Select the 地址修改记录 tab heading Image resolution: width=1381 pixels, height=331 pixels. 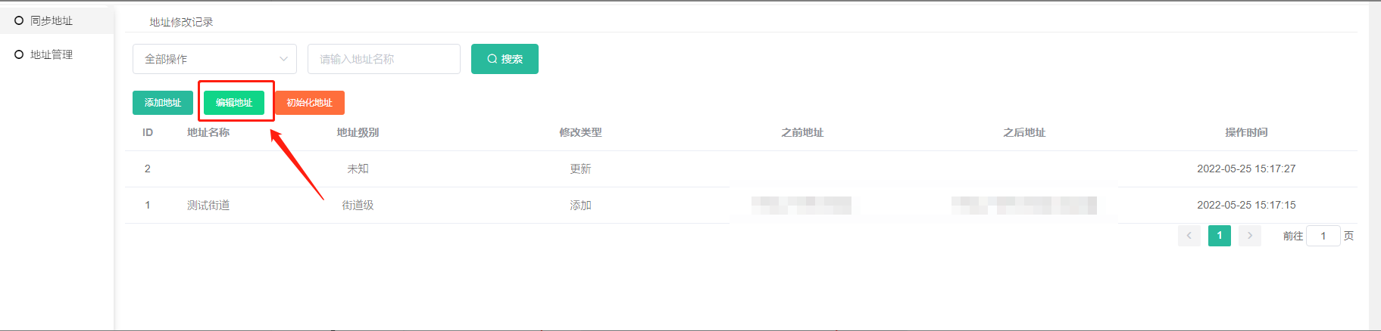click(x=181, y=22)
